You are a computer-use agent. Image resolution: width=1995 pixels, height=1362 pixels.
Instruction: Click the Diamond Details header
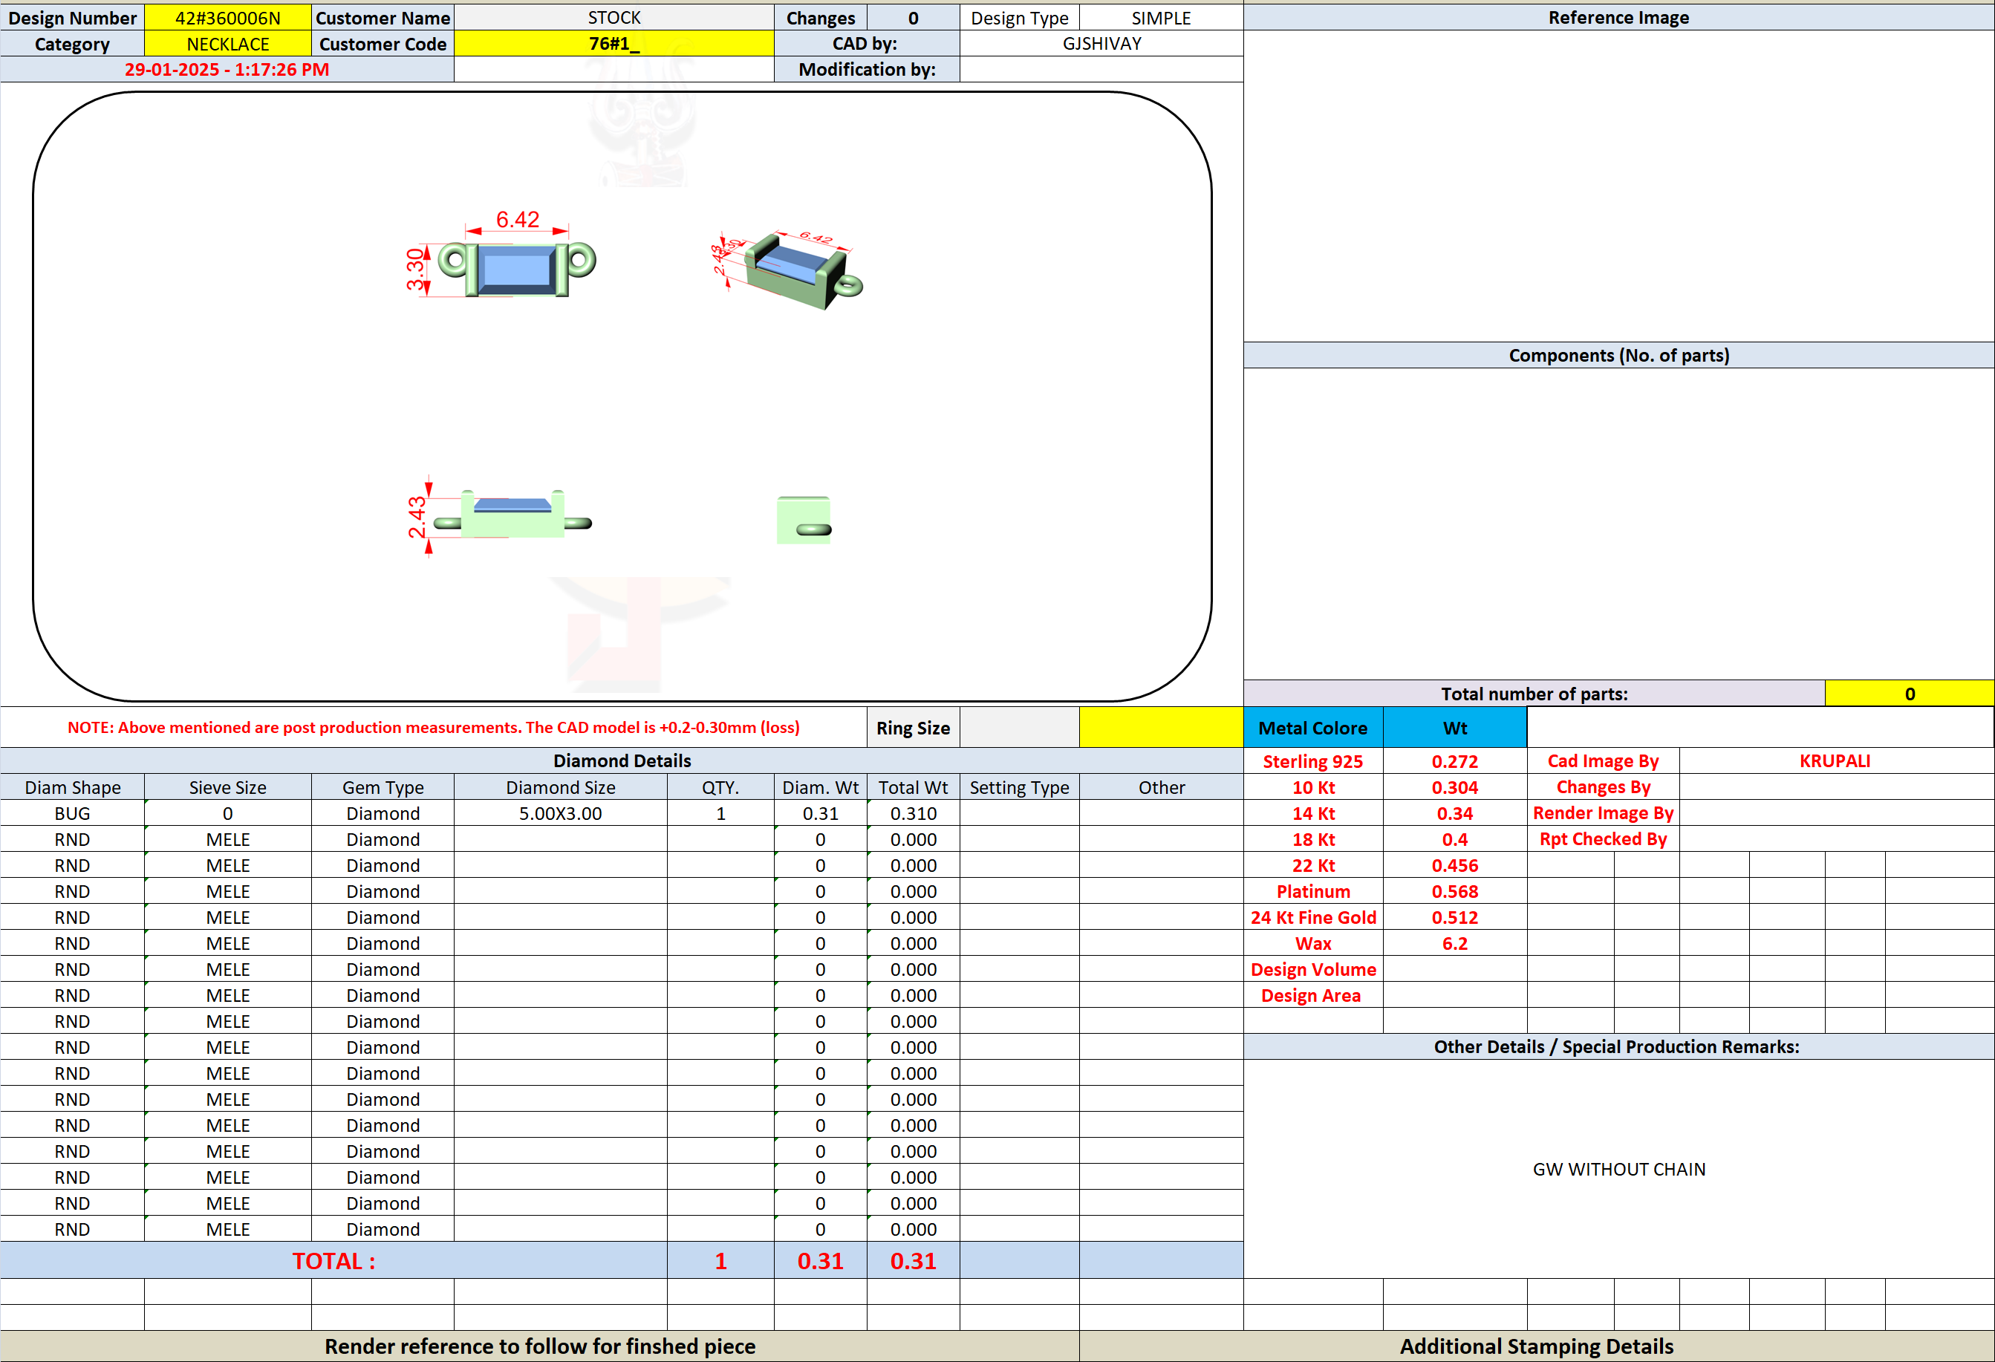click(622, 760)
